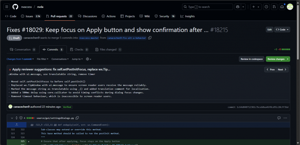
Task: Select the Commits tab
Action: point(53,50)
